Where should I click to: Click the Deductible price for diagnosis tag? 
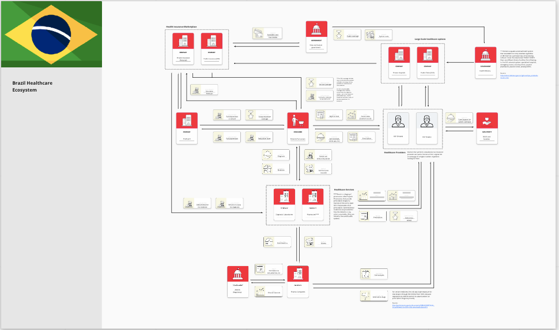pyautogui.click(x=229, y=203)
